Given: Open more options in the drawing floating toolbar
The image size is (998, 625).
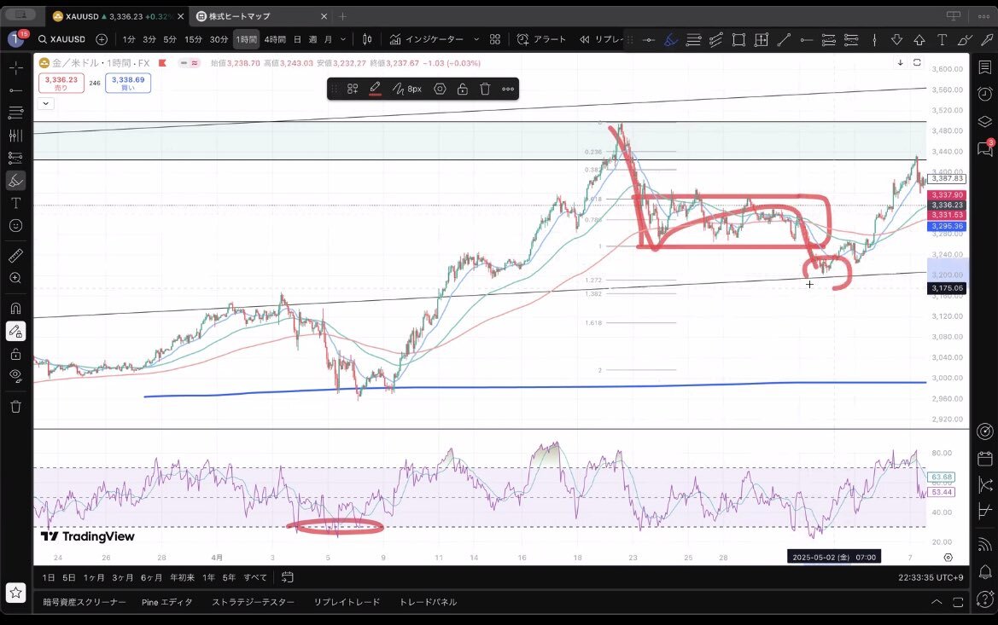Looking at the screenshot, I should click(x=508, y=89).
